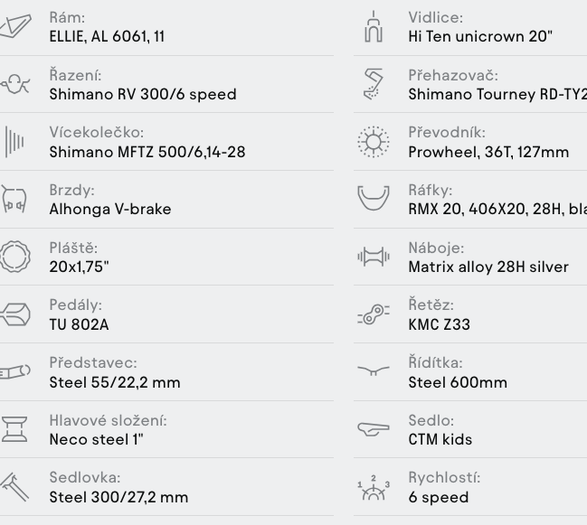This screenshot has height=525, width=587.
Task: Click the Prowheel, 36T, 127mm value
Action: 488,152
